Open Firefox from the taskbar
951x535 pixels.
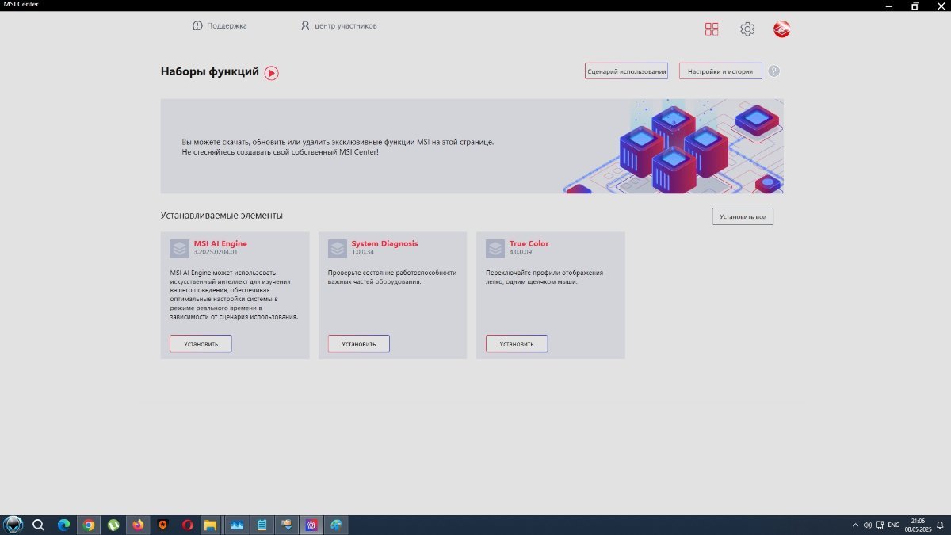pyautogui.click(x=139, y=525)
